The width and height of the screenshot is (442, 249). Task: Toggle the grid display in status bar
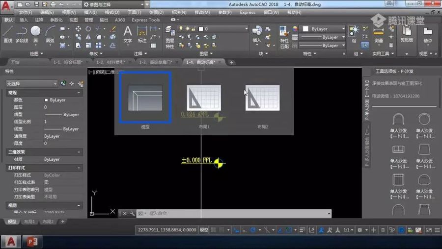click(214, 230)
